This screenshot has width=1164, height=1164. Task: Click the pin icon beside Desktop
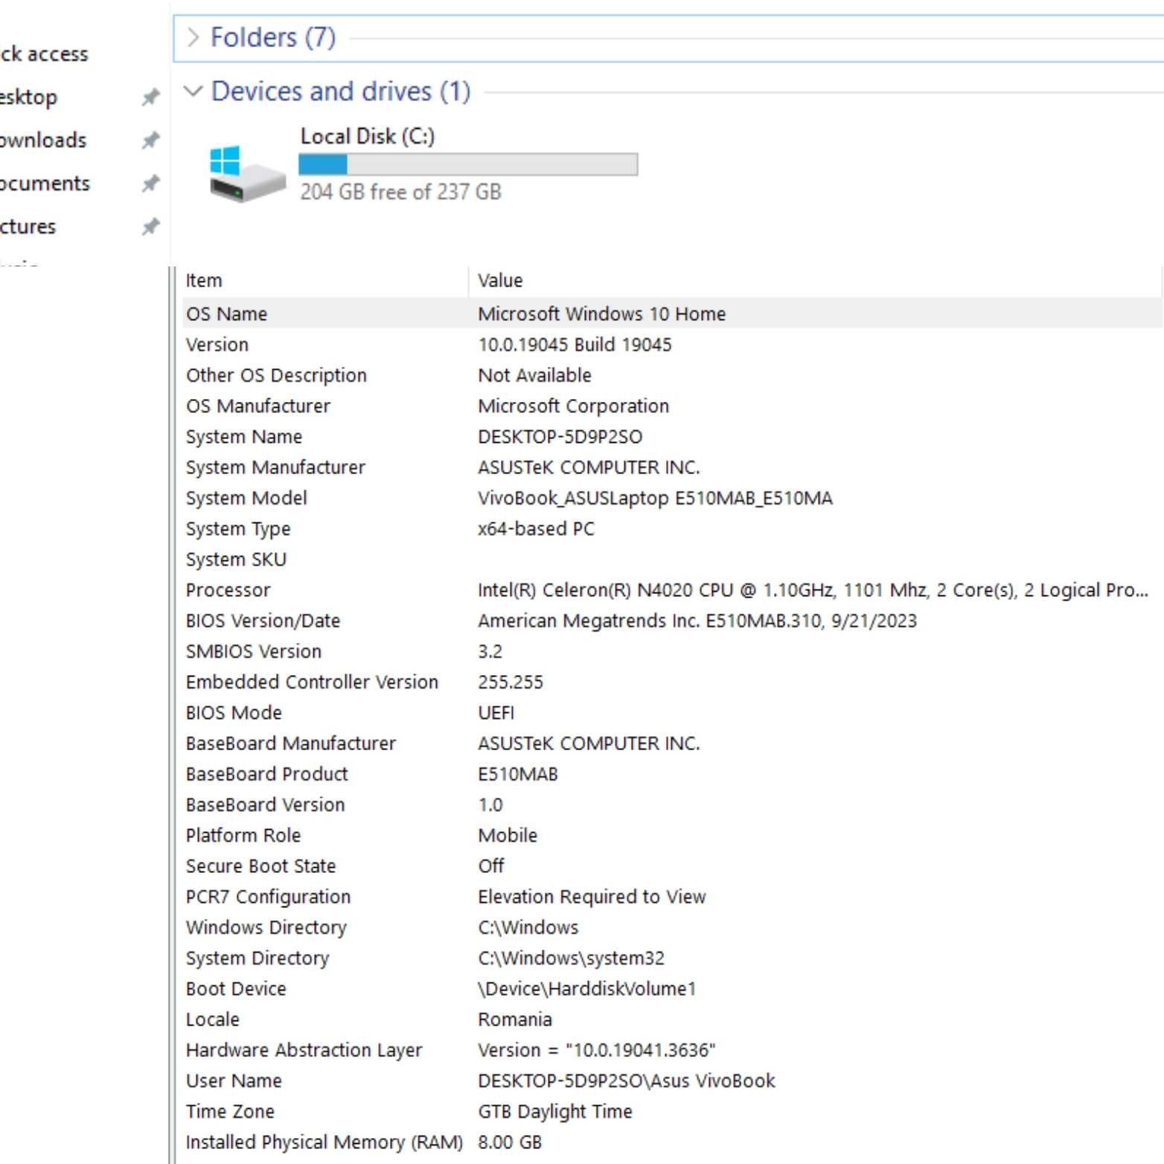click(151, 97)
